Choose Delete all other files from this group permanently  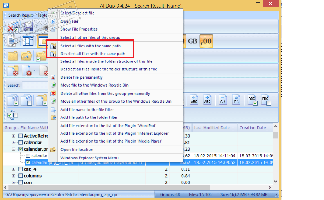(105, 94)
